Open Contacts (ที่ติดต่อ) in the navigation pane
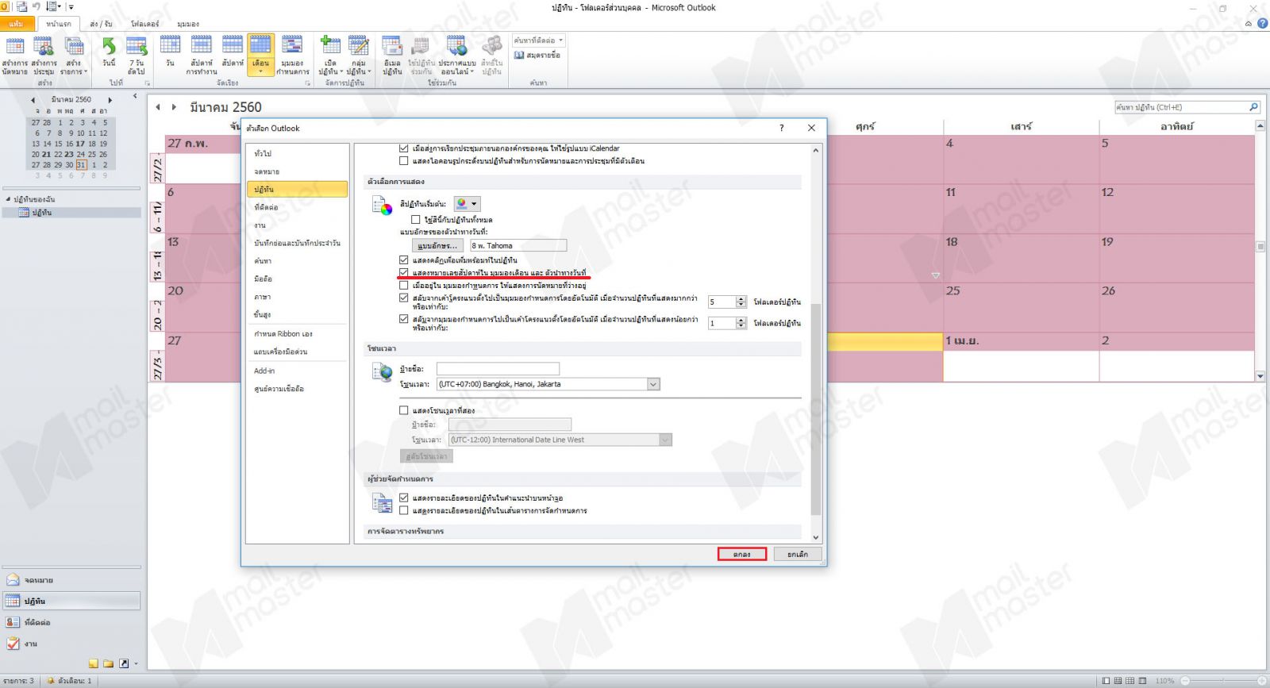The image size is (1270, 688). (x=38, y=623)
